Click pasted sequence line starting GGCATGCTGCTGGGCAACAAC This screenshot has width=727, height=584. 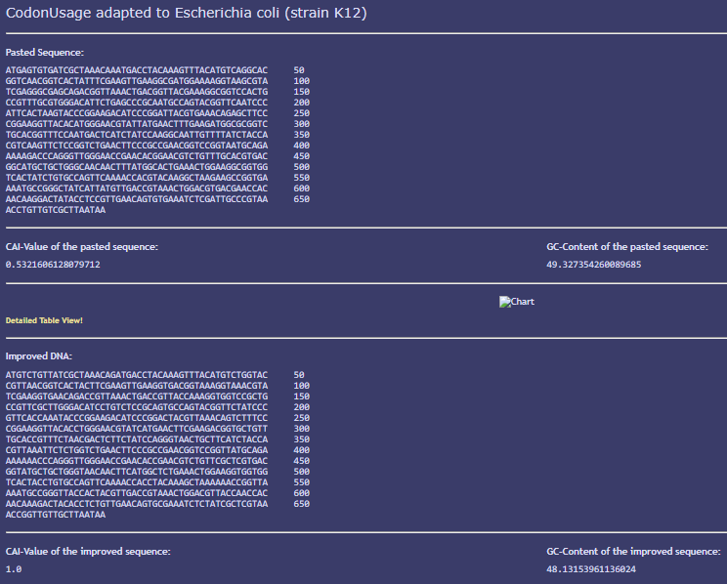(137, 166)
